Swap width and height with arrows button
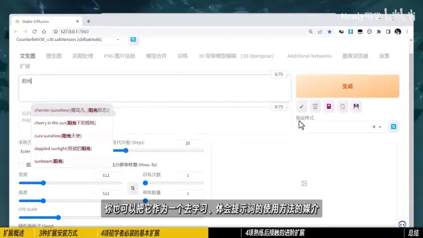The width and height of the screenshot is (423, 238). tap(133, 188)
